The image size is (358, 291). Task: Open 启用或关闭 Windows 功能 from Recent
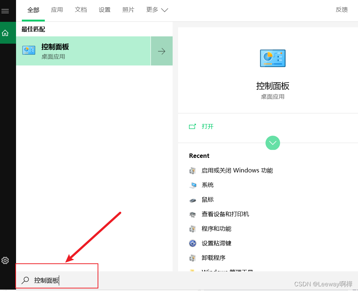(x=236, y=170)
